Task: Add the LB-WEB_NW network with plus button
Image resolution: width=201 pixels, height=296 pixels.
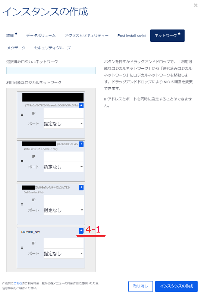Action: pos(81,231)
